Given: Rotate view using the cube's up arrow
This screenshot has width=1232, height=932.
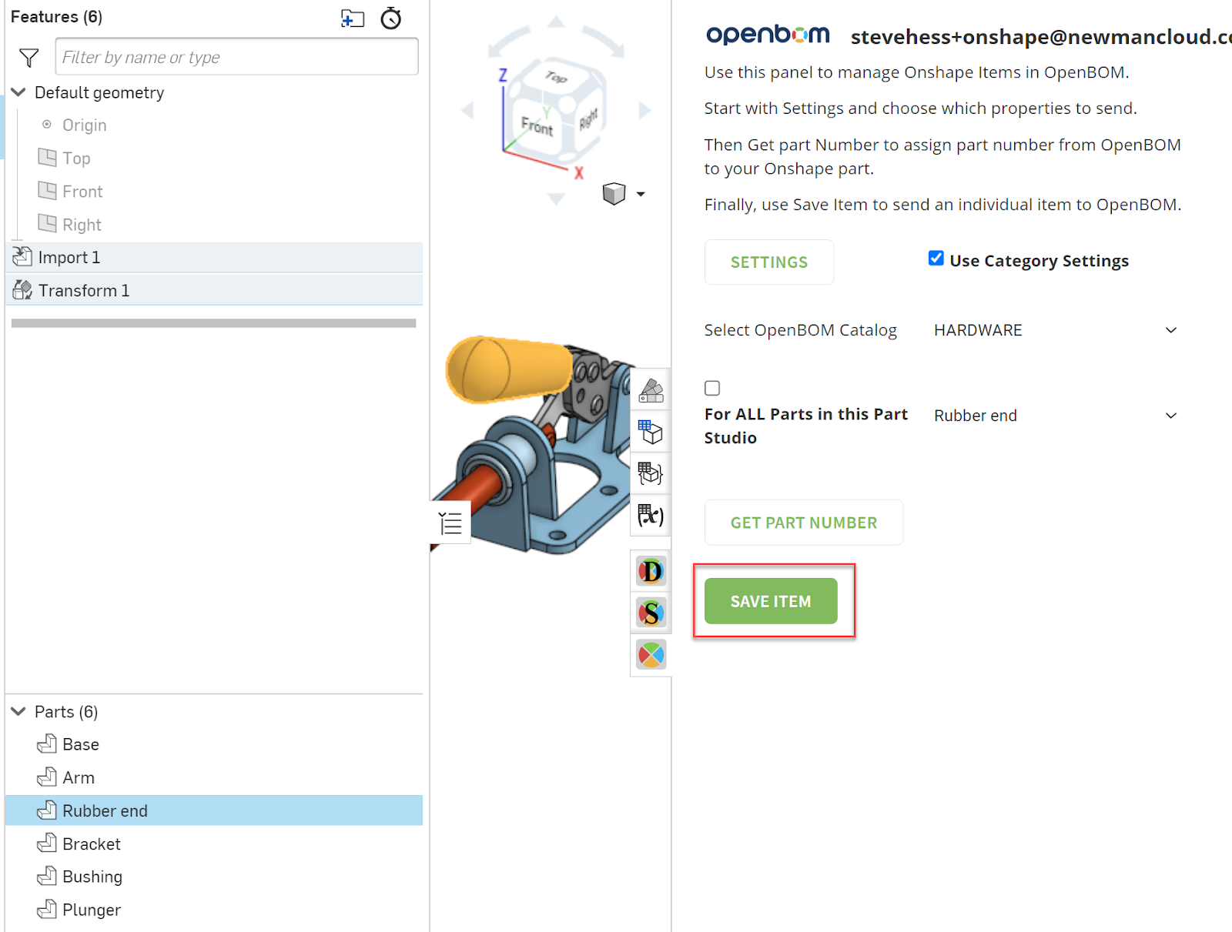Looking at the screenshot, I should point(556,22).
